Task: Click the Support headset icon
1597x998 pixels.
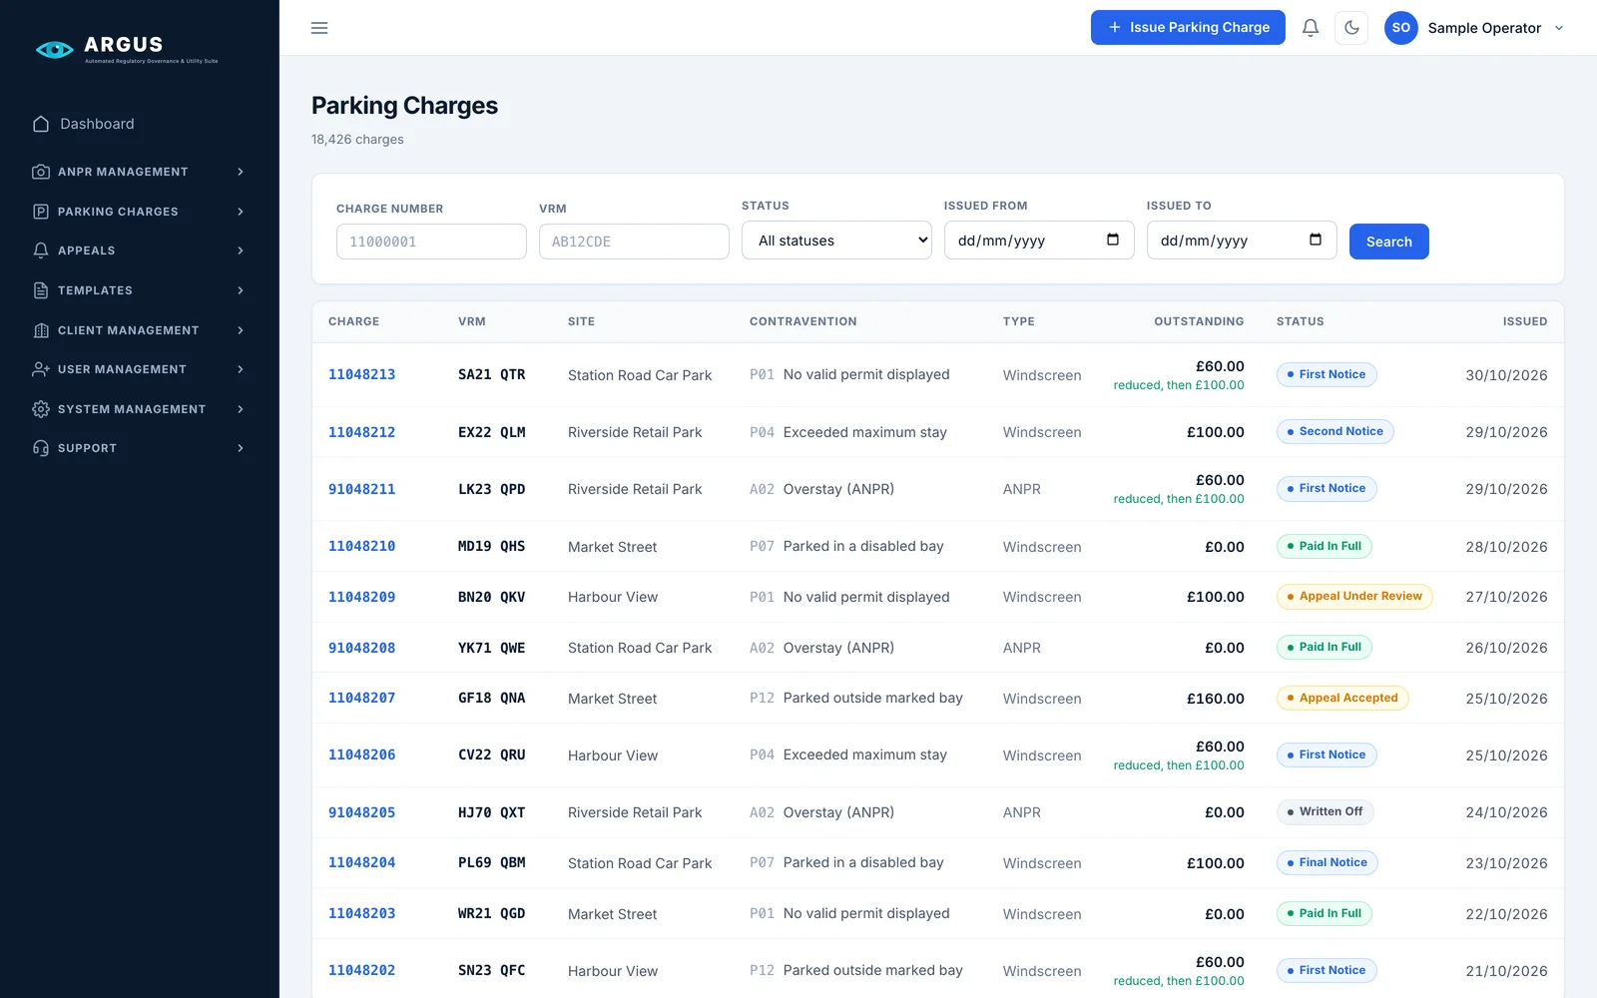Action: coord(41,448)
